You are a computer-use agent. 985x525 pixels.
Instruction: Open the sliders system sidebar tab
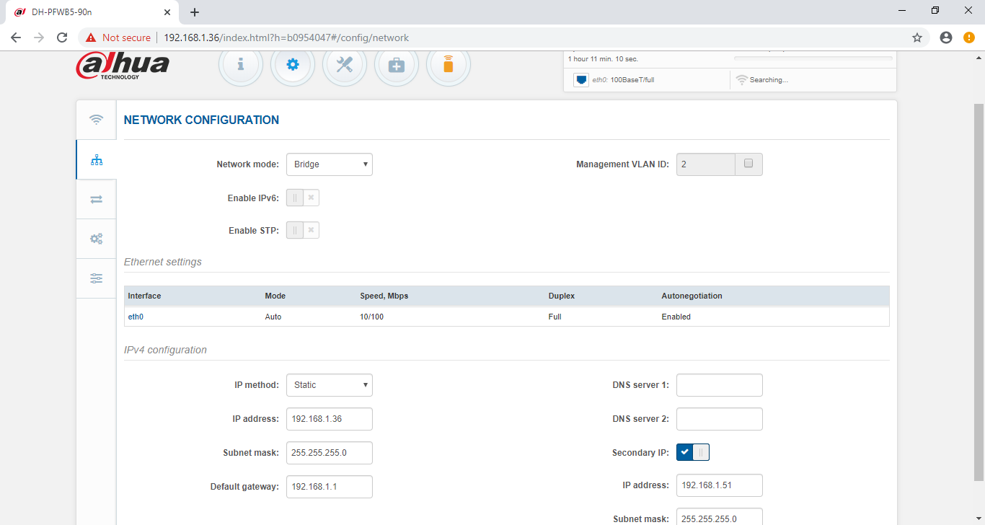coord(96,278)
